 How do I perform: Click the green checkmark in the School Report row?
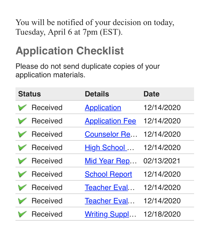pyautogui.click(x=22, y=174)
